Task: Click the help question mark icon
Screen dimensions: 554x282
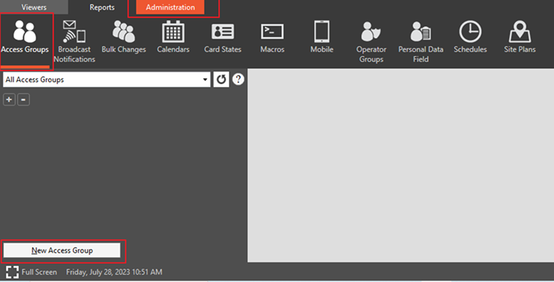Action: 238,80
